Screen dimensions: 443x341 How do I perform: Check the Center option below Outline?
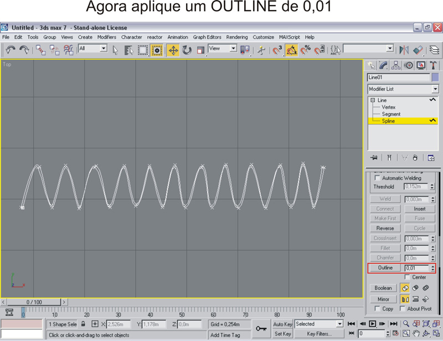click(407, 277)
